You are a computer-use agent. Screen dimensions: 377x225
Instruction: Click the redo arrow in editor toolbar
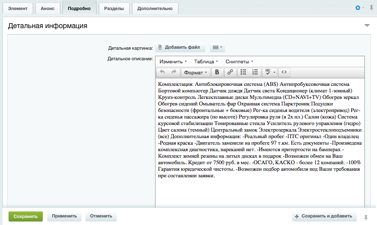(x=174, y=72)
